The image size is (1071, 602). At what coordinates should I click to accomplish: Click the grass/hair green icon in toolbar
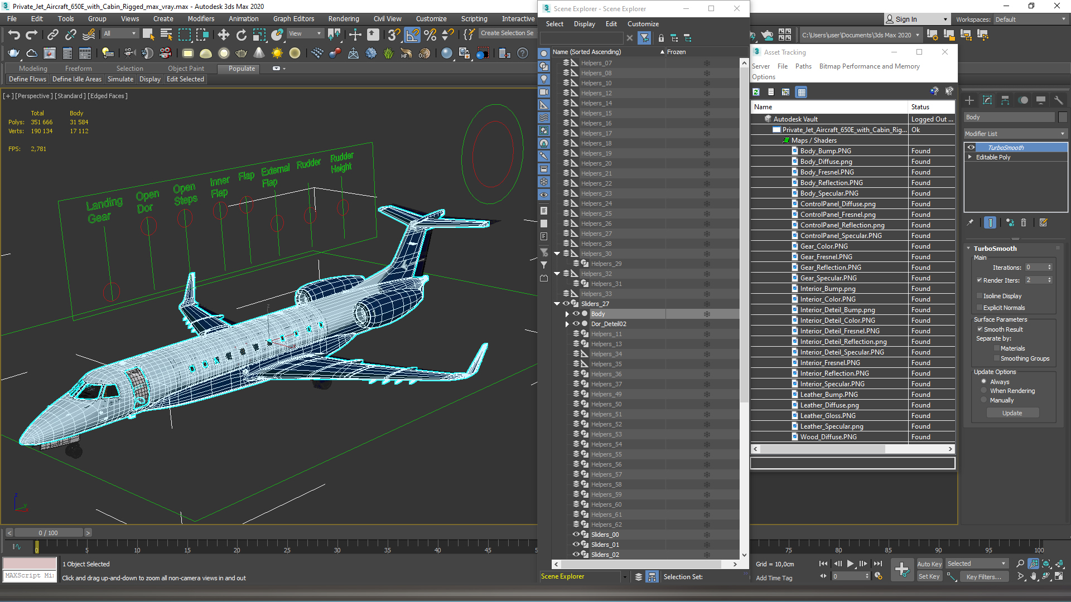point(388,53)
